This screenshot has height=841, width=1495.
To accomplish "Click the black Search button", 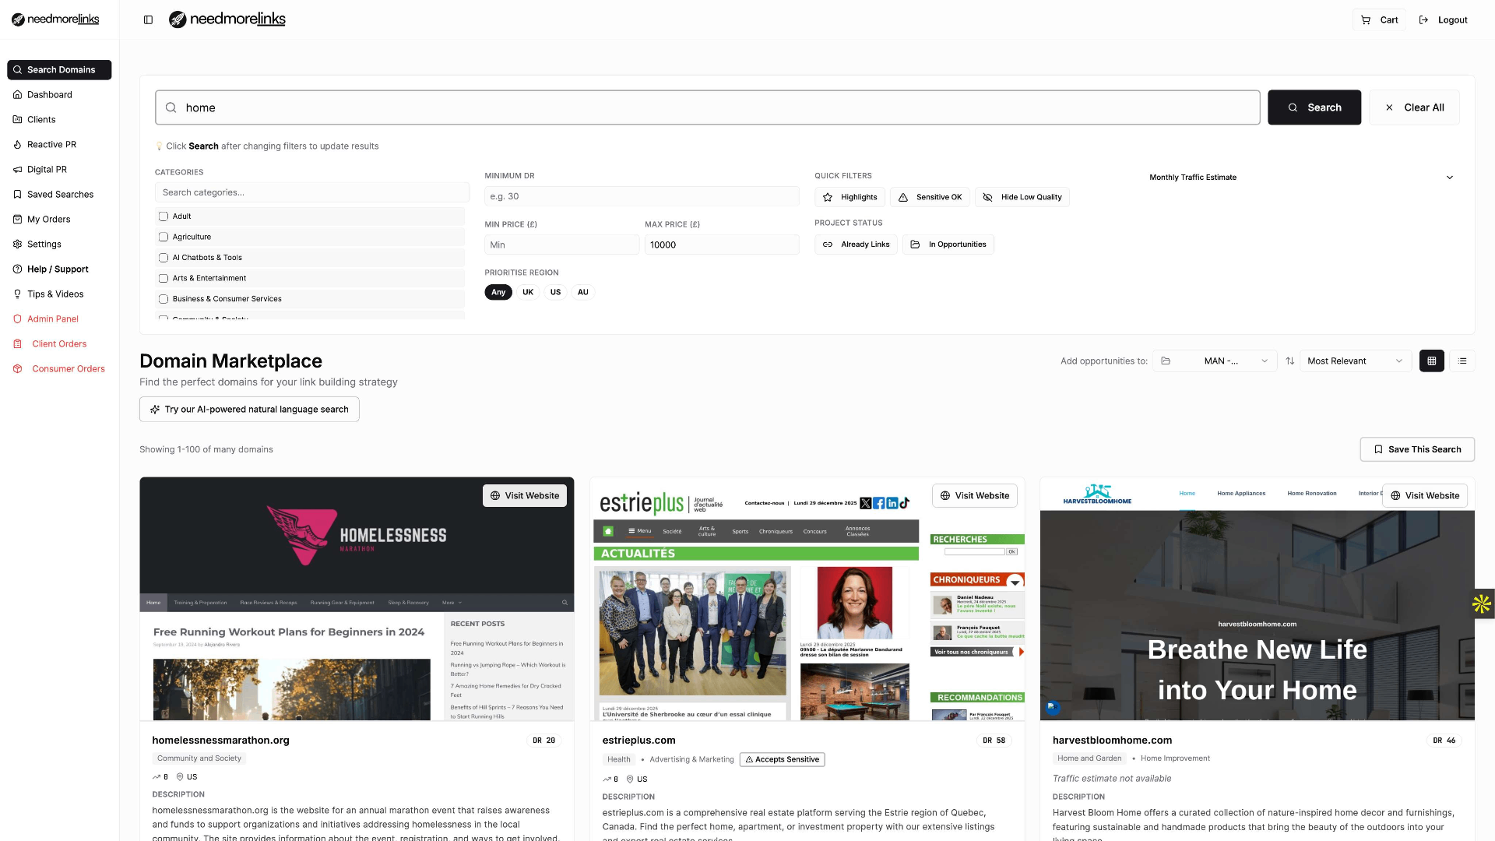I will (1314, 107).
